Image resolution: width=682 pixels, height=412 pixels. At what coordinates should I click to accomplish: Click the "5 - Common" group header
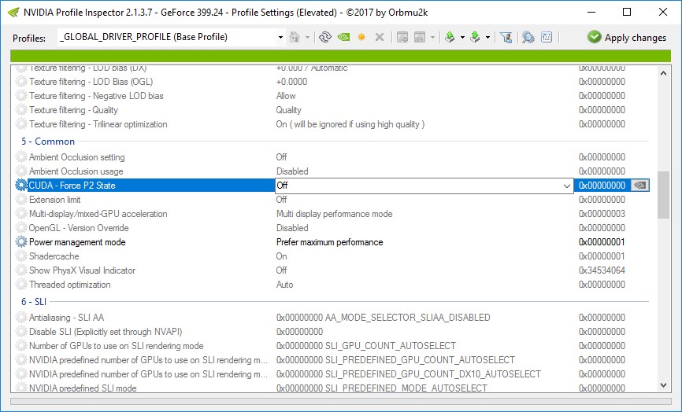point(49,142)
